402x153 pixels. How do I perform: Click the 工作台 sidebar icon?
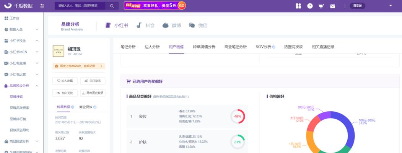(x=7, y=18)
